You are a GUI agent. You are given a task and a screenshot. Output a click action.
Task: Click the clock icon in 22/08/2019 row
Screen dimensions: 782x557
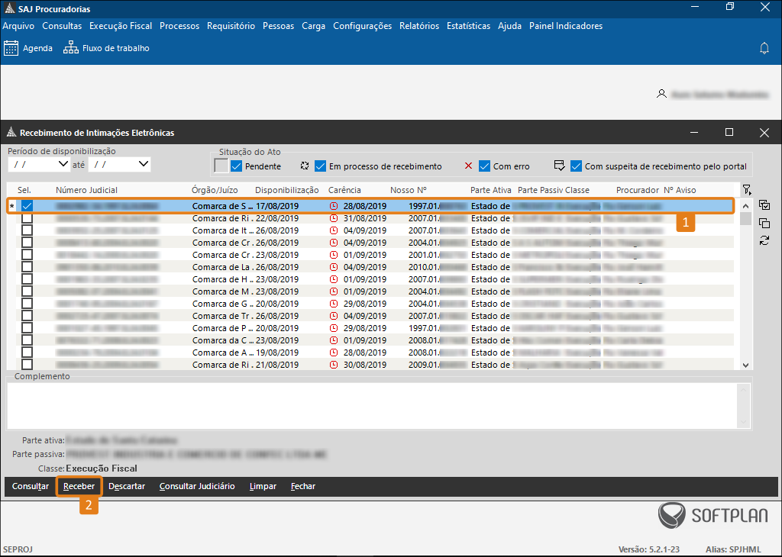tap(334, 218)
